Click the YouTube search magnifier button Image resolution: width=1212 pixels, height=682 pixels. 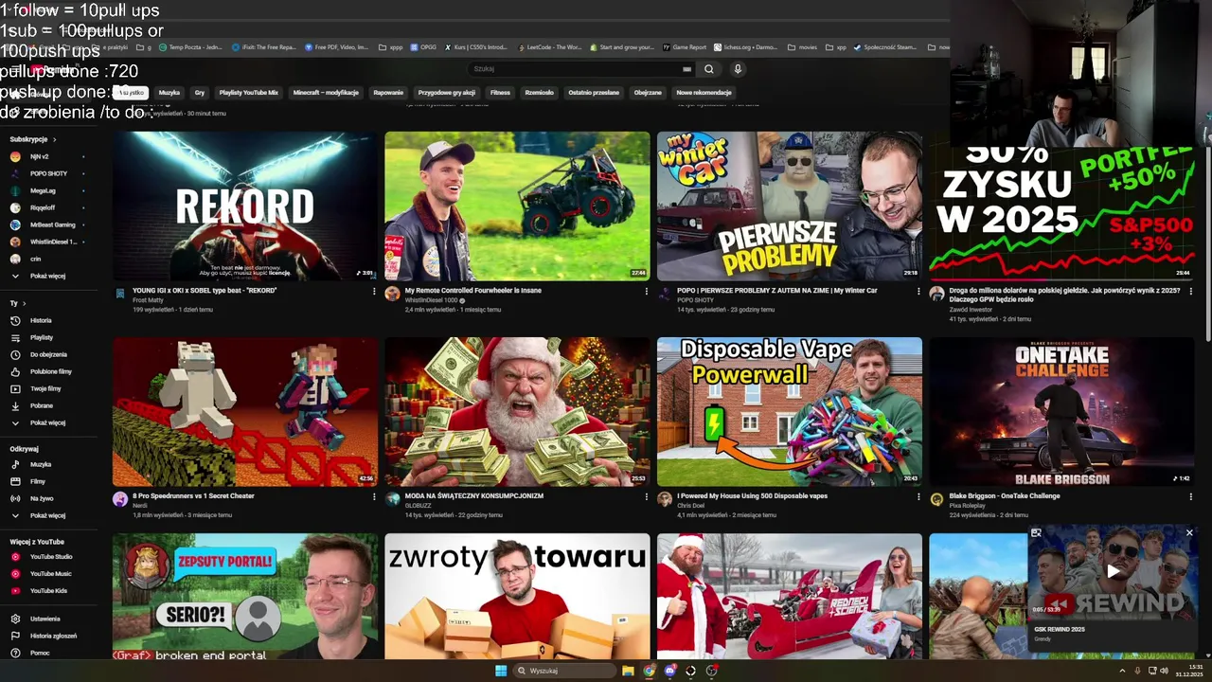[708, 69]
